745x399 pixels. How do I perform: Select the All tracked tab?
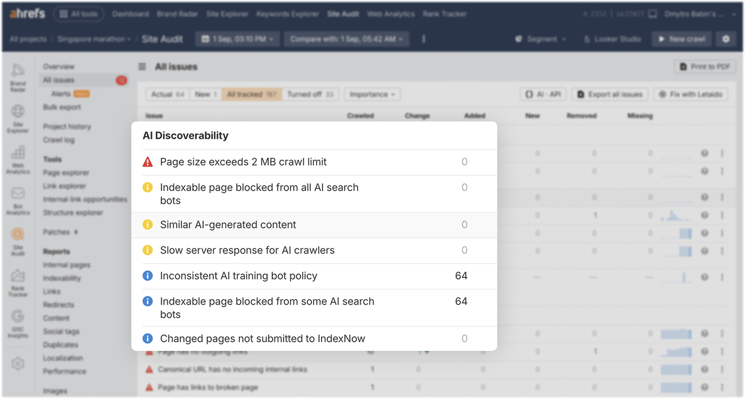point(252,94)
